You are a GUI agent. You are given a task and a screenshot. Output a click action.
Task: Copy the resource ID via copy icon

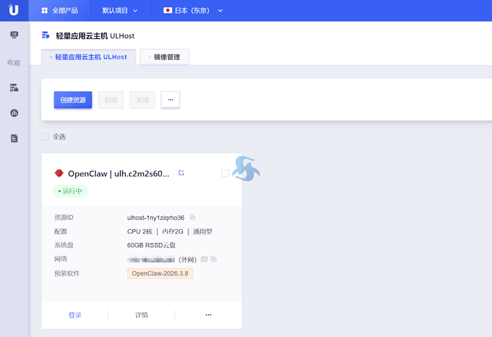tap(193, 217)
